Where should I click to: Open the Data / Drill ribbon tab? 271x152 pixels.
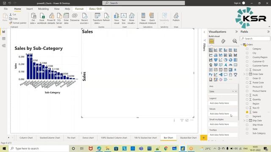pyautogui.click(x=95, y=9)
